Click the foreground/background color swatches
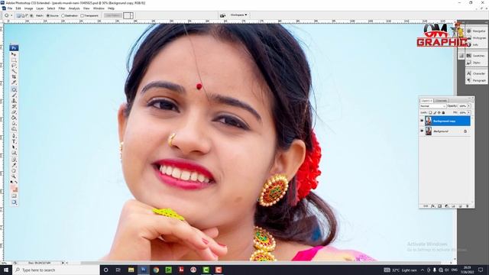Viewport: 489px width, 275px height. [14, 189]
